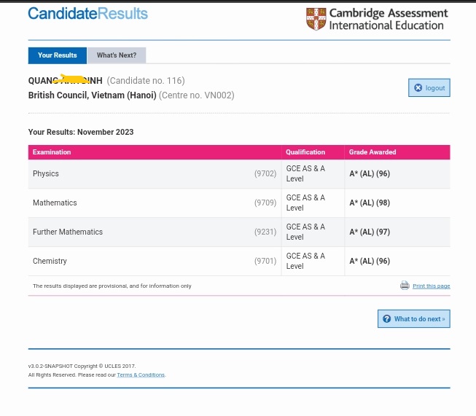This screenshot has height=416, width=476.
Task: Follow the Terms & Conditions link
Action: [141, 375]
